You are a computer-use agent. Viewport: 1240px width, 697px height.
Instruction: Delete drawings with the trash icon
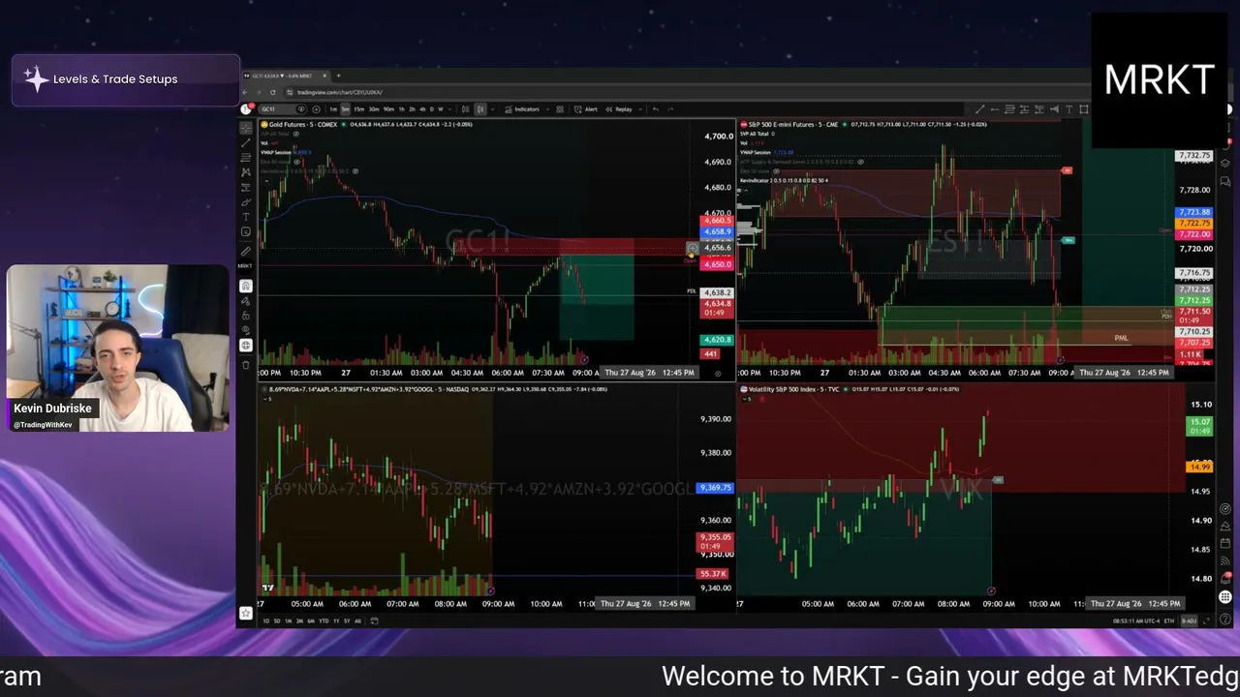pos(246,365)
